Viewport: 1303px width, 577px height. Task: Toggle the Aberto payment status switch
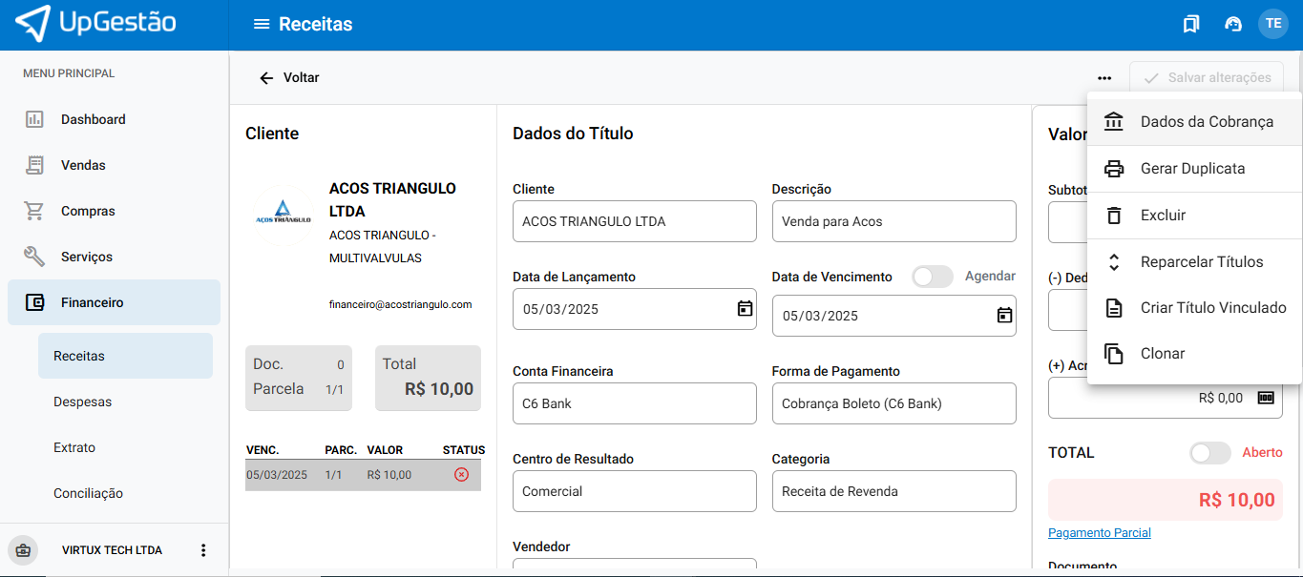pyautogui.click(x=1209, y=453)
